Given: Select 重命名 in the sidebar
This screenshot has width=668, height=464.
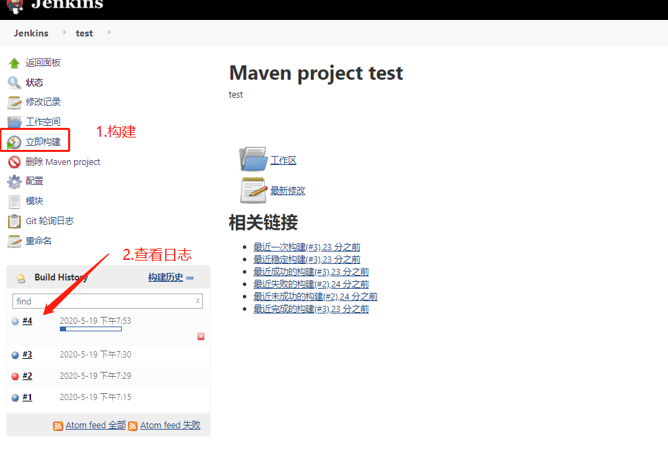Looking at the screenshot, I should coord(39,241).
